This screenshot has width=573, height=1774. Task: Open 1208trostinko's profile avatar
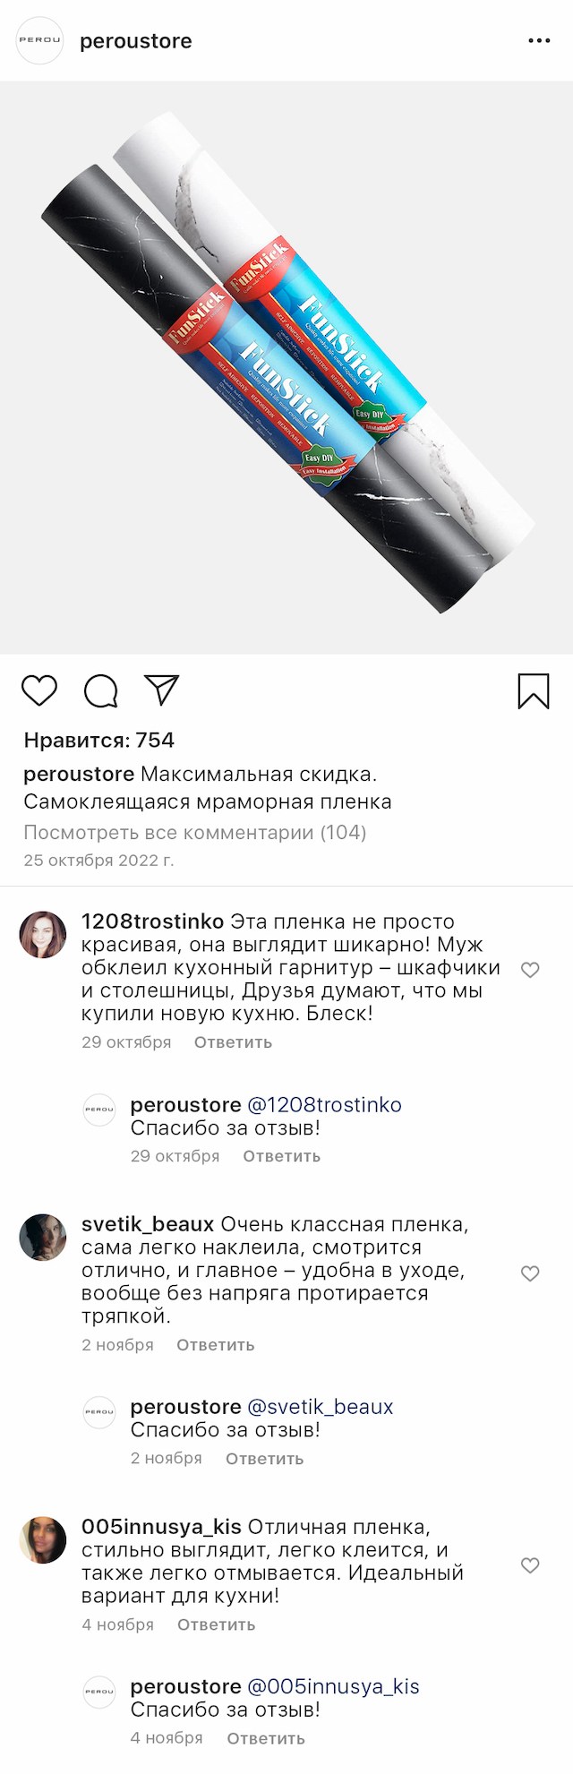coord(43,935)
